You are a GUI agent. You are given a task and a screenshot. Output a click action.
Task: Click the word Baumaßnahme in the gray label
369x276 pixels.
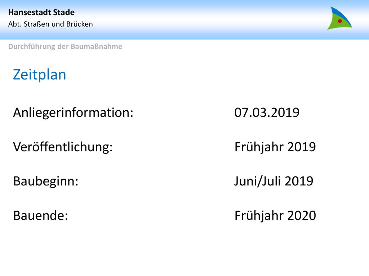pyautogui.click(x=97, y=46)
